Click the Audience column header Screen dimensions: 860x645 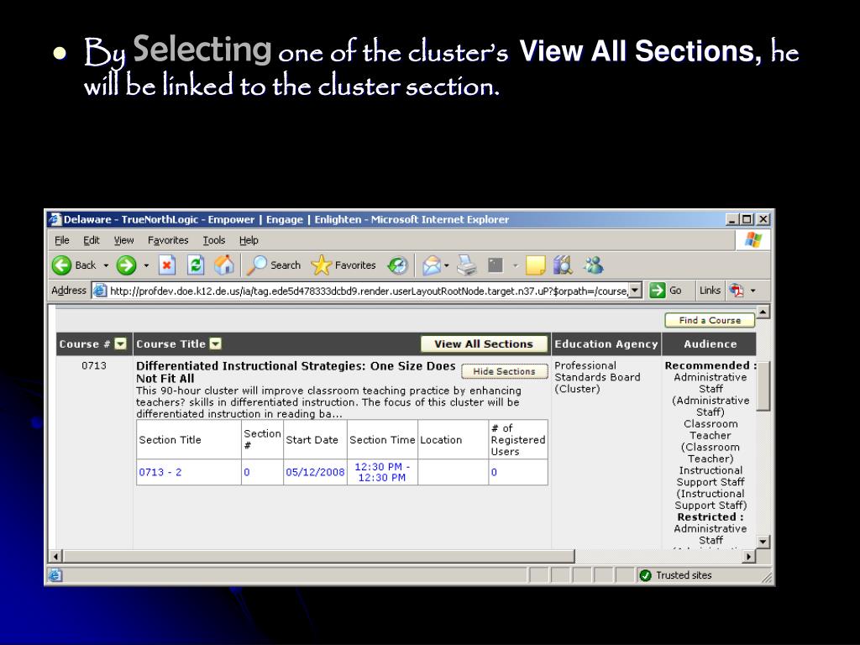coord(710,343)
